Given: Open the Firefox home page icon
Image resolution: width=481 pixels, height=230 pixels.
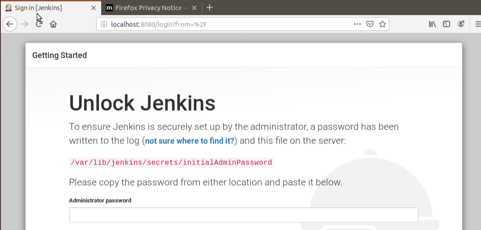Looking at the screenshot, I should coord(53,24).
